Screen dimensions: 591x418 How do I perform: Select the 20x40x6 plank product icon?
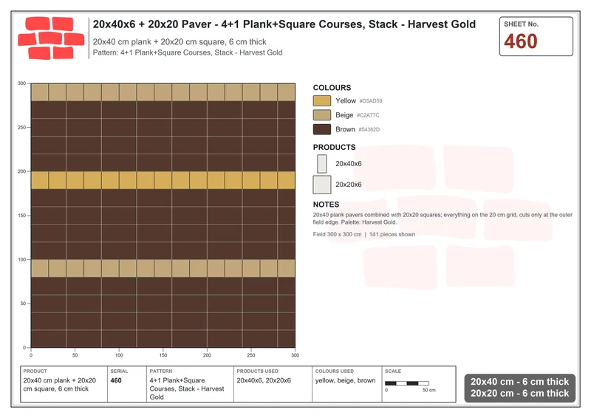[322, 164]
